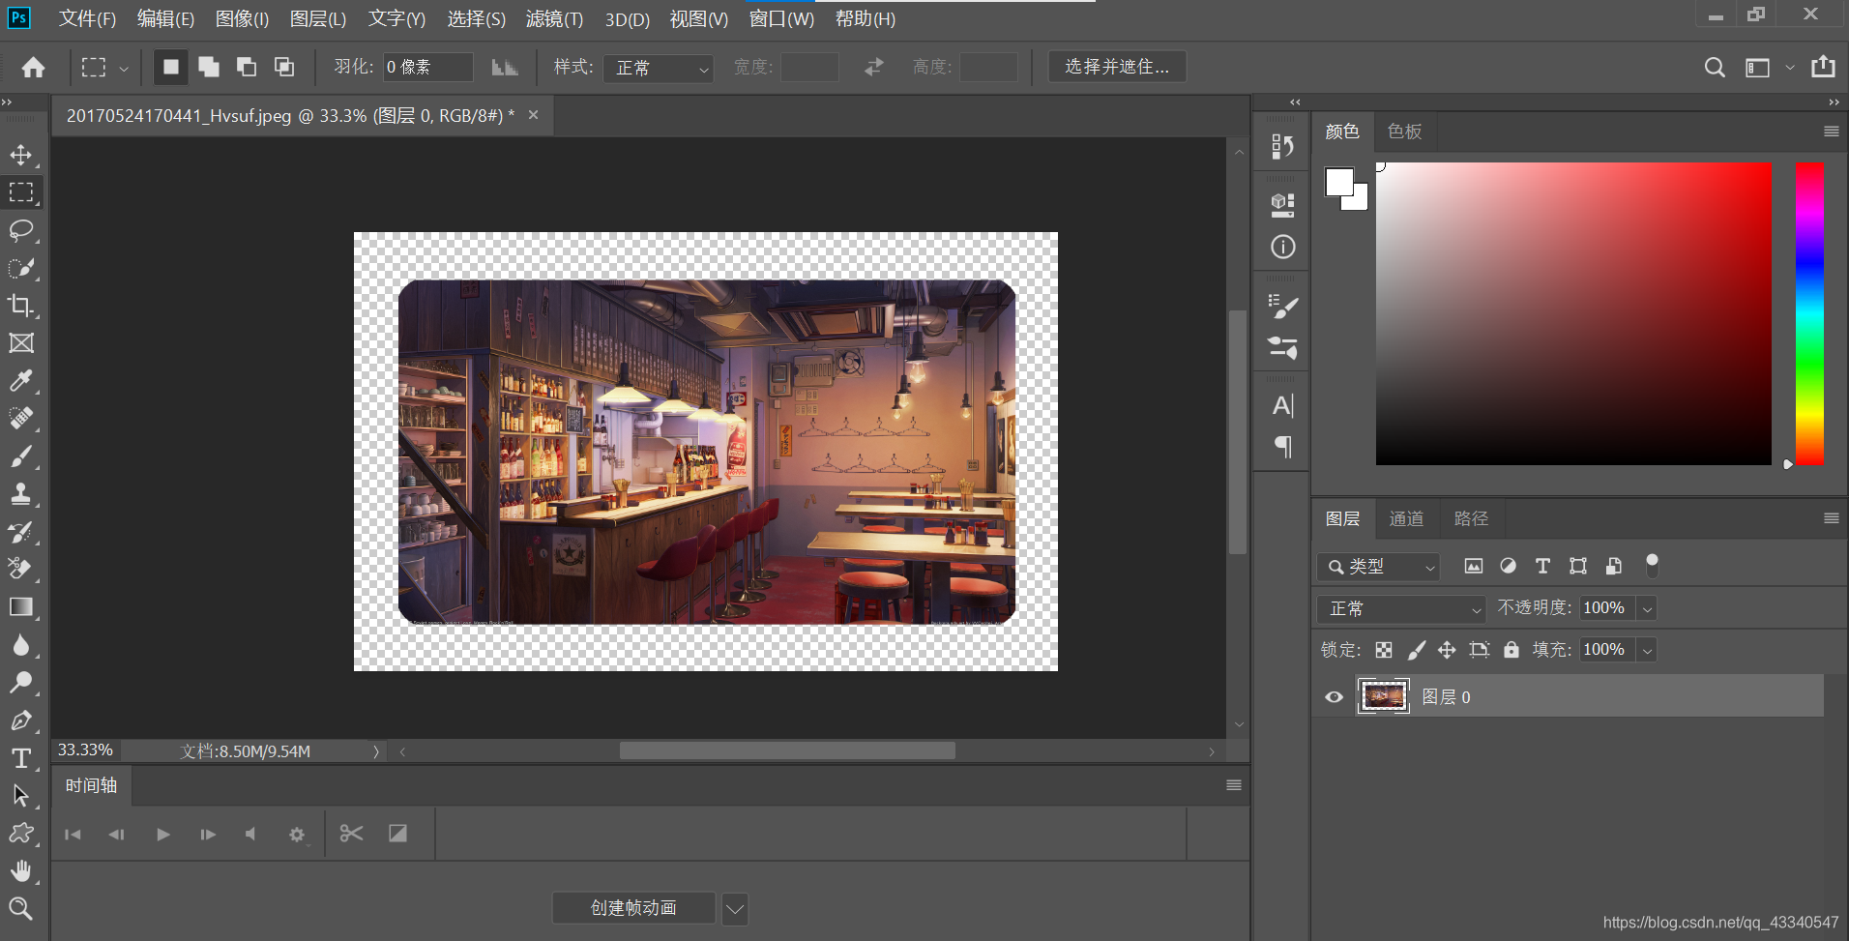Select the Pen tool
Viewport: 1849px width, 941px height.
[21, 720]
